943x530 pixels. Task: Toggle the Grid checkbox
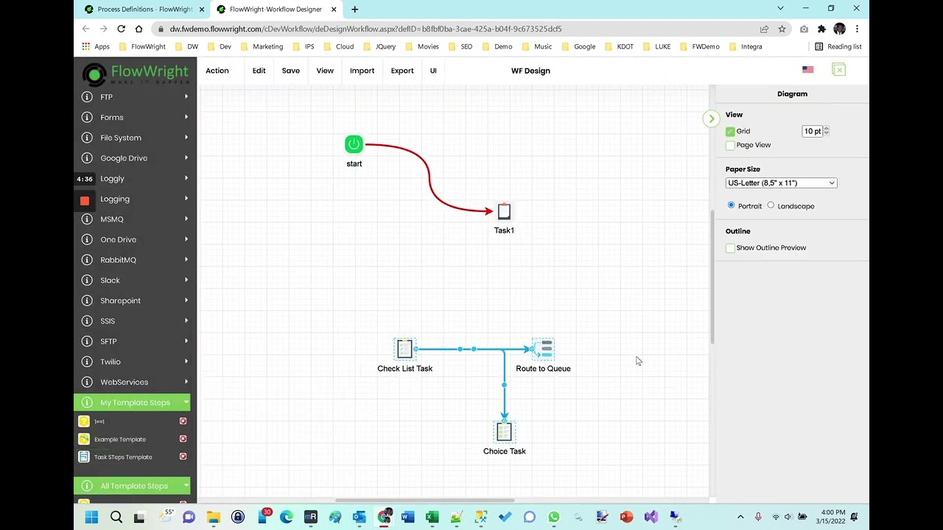[x=730, y=132]
